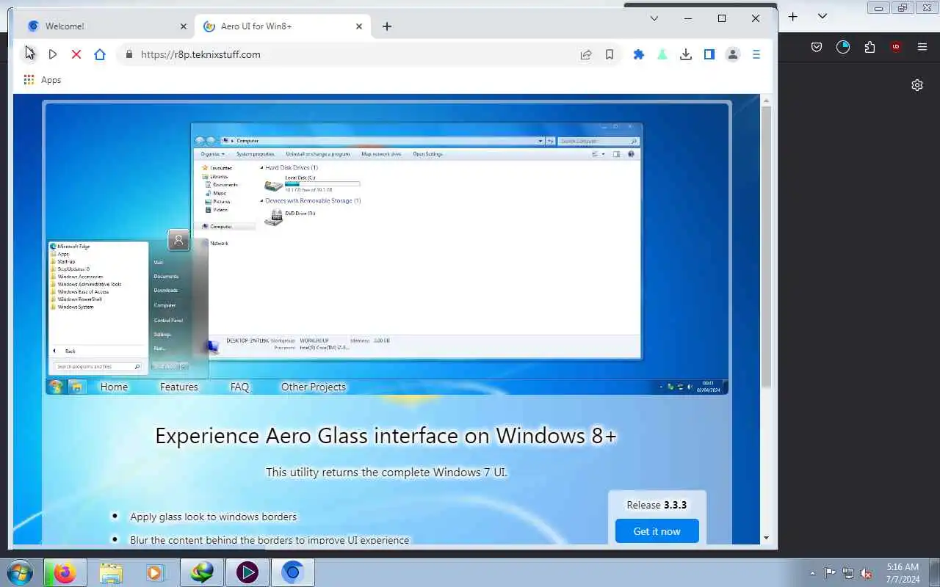Click uBlock icon in background browser

coord(896,47)
